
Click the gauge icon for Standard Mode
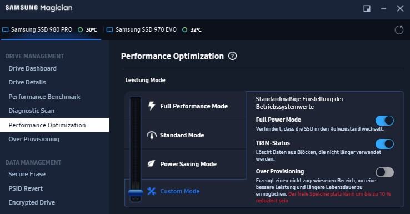[x=152, y=135]
